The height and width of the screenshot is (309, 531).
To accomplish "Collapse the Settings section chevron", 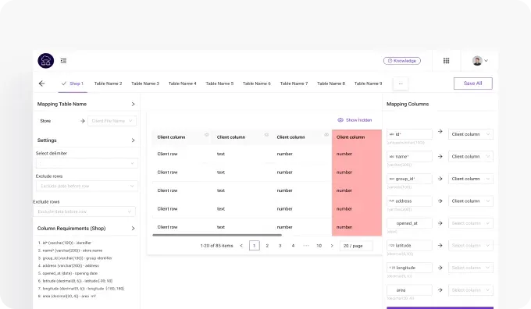I will coord(133,140).
